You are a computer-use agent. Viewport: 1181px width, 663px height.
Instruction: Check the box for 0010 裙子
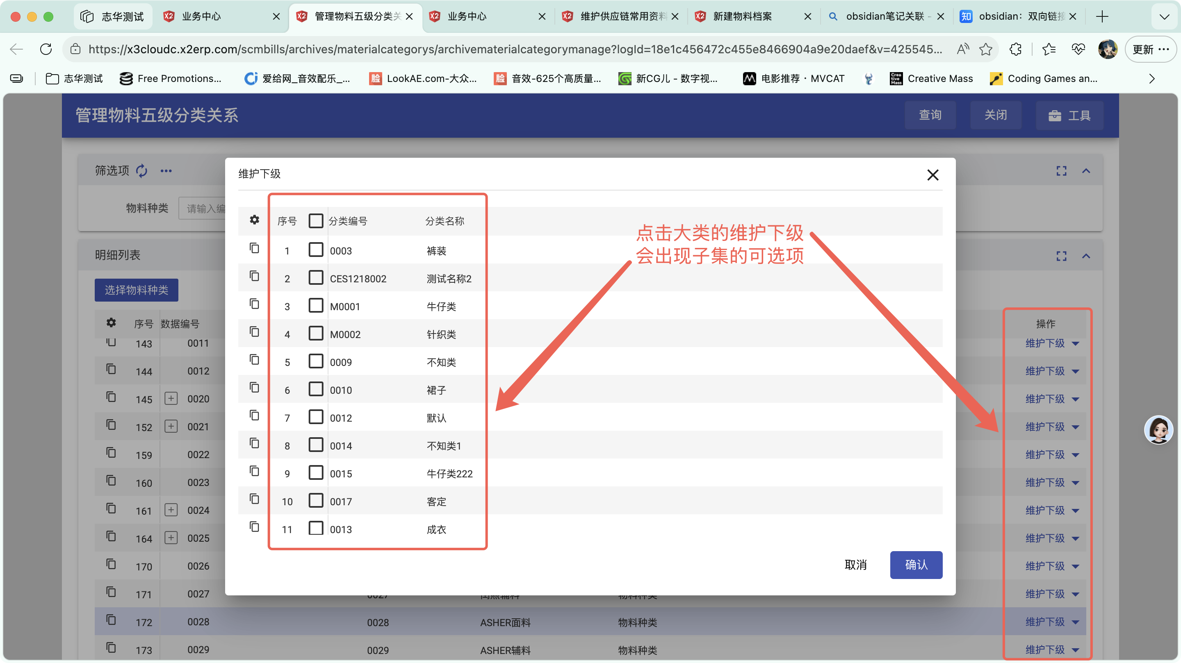point(316,389)
